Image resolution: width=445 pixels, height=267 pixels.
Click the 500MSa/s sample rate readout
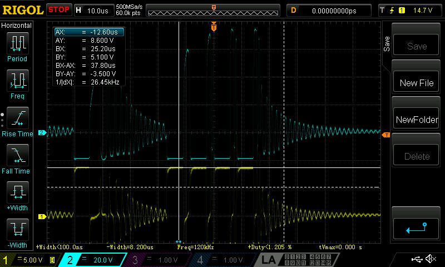(x=129, y=7)
